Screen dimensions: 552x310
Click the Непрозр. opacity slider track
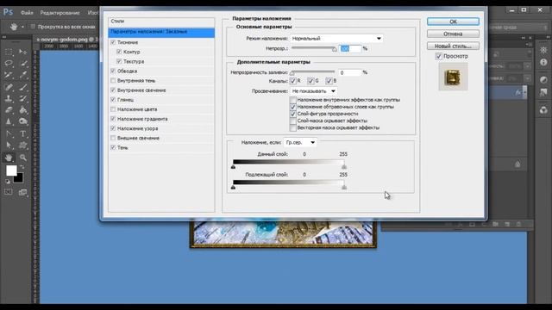(312, 48)
